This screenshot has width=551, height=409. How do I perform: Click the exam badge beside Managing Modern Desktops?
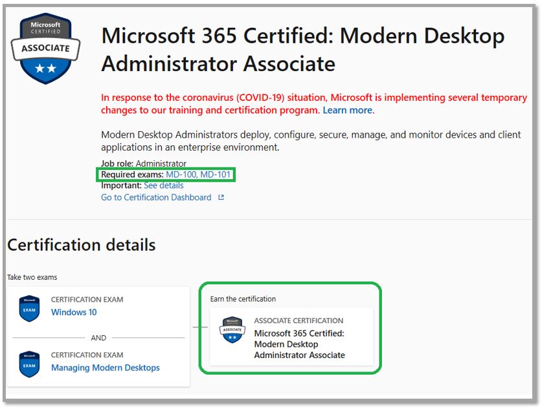click(29, 364)
